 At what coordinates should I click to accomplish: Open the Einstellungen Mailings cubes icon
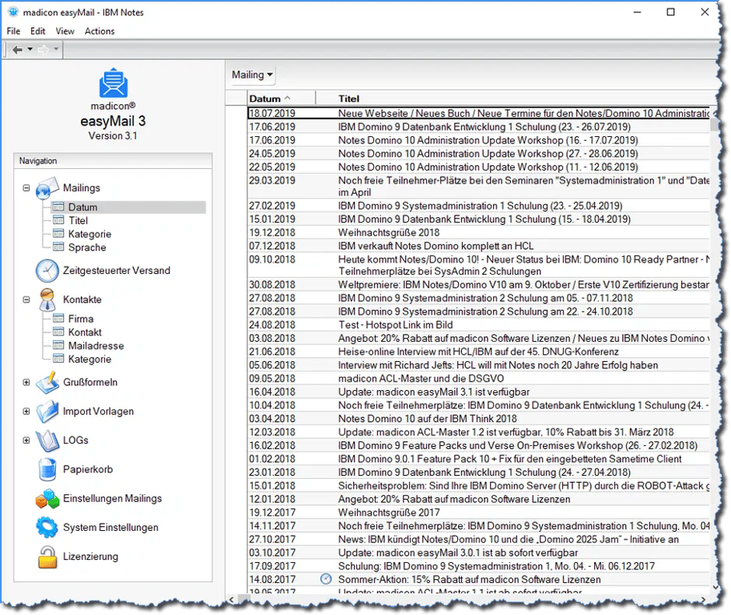47,498
